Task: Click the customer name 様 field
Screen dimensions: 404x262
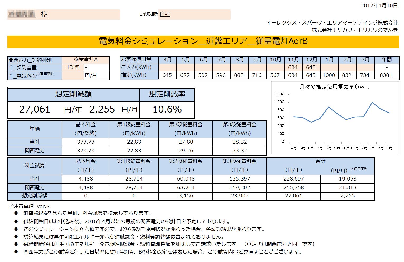Action: pyautogui.click(x=64, y=14)
